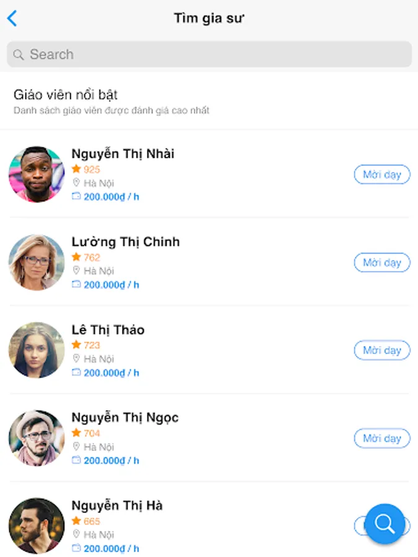
Task: Tap the 200.000đ / h price of Nguyễn Thị Ngọc
Action: (x=111, y=460)
